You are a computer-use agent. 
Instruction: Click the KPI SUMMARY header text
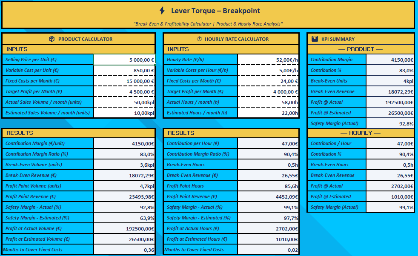coord(338,39)
